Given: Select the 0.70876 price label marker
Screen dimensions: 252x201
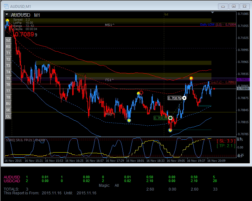Looking at the screenshot, I should click(174, 98).
